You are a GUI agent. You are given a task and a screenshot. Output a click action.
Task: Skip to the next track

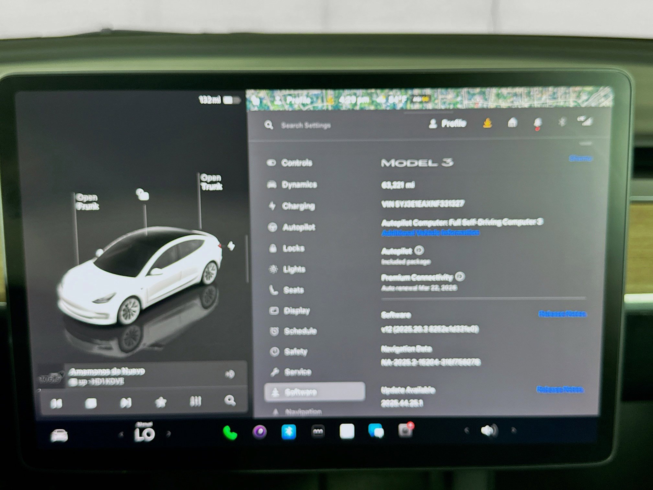click(x=126, y=403)
